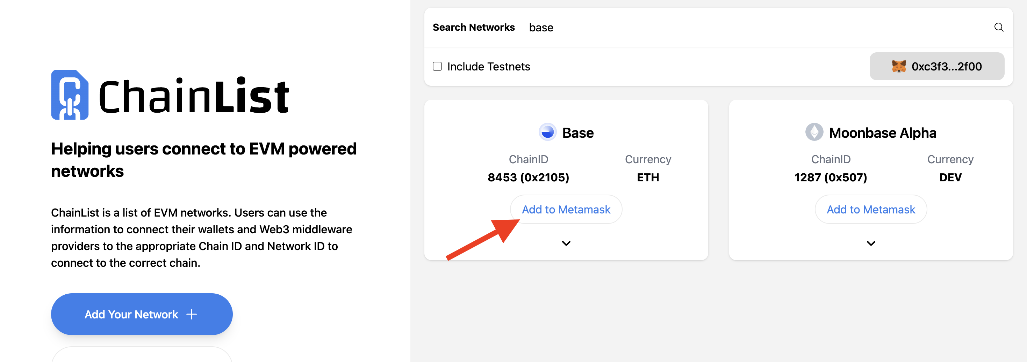Click the MetaMask fox icon
Screen dimensions: 1027x362
899,66
